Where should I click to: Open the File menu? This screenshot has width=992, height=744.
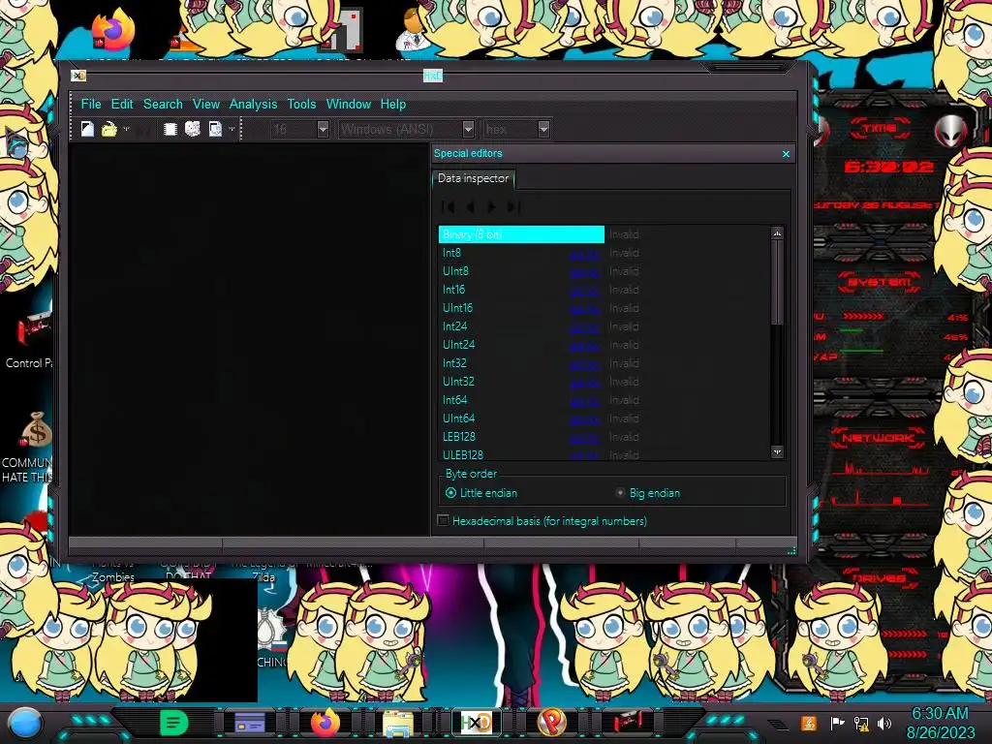90,104
